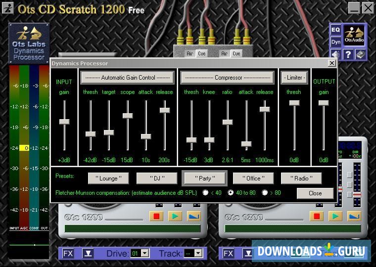
Task: Click the INPUT gain slider handle
Action: pyautogui.click(x=64, y=122)
